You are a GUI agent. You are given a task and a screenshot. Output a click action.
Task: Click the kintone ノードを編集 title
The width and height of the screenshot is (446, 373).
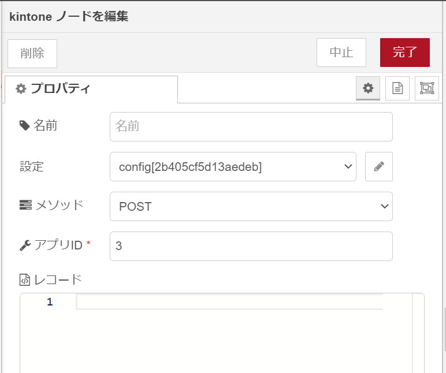[69, 17]
